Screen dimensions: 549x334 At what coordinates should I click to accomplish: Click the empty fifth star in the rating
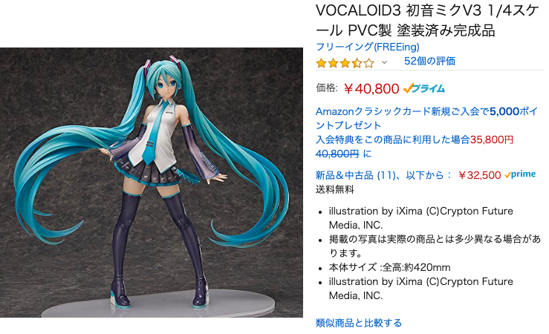coord(368,63)
